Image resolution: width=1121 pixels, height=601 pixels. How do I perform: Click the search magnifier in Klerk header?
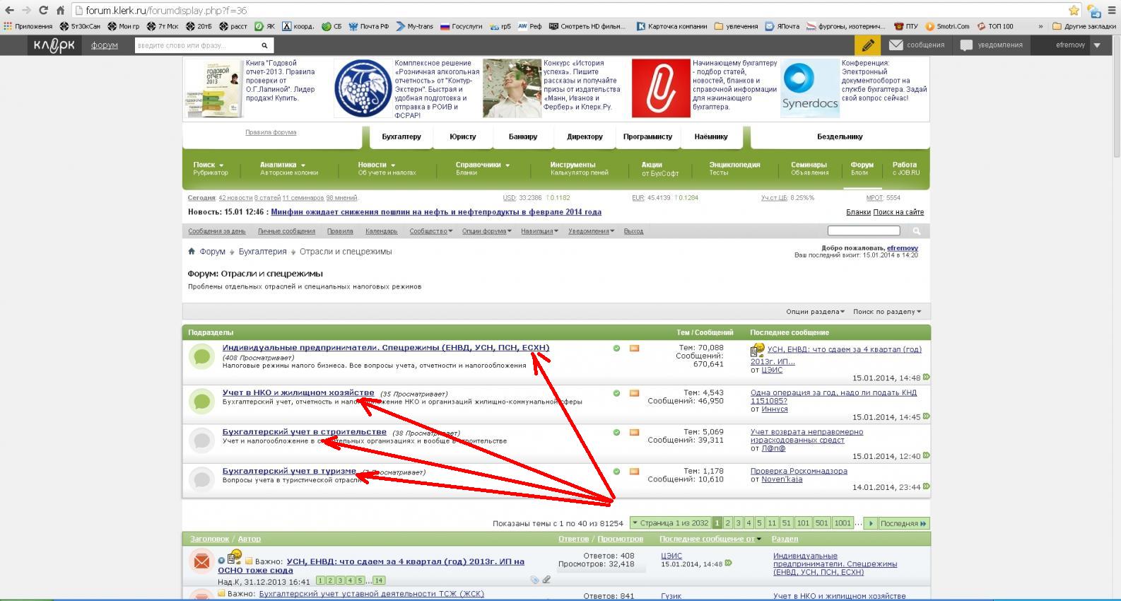[x=264, y=45]
